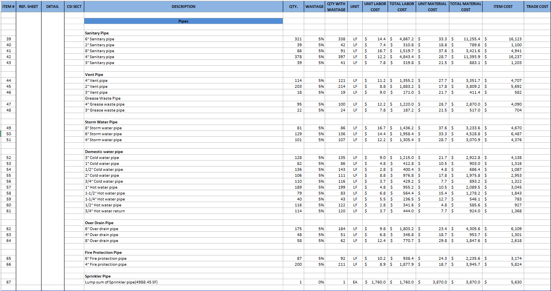
Task: Click the 6" Fire protection pipe cell
Action: [106, 259]
